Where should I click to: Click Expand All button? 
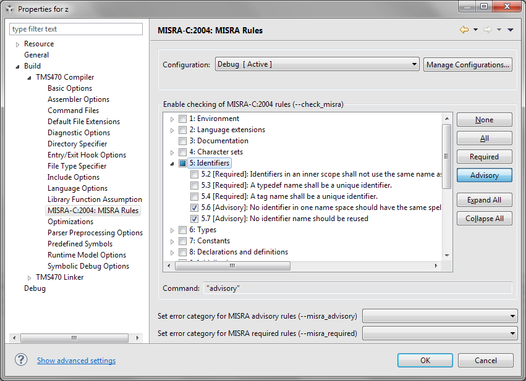tap(485, 199)
